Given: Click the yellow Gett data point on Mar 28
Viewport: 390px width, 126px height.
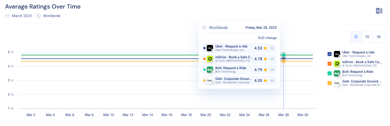Looking at the screenshot, I should [x=283, y=61].
